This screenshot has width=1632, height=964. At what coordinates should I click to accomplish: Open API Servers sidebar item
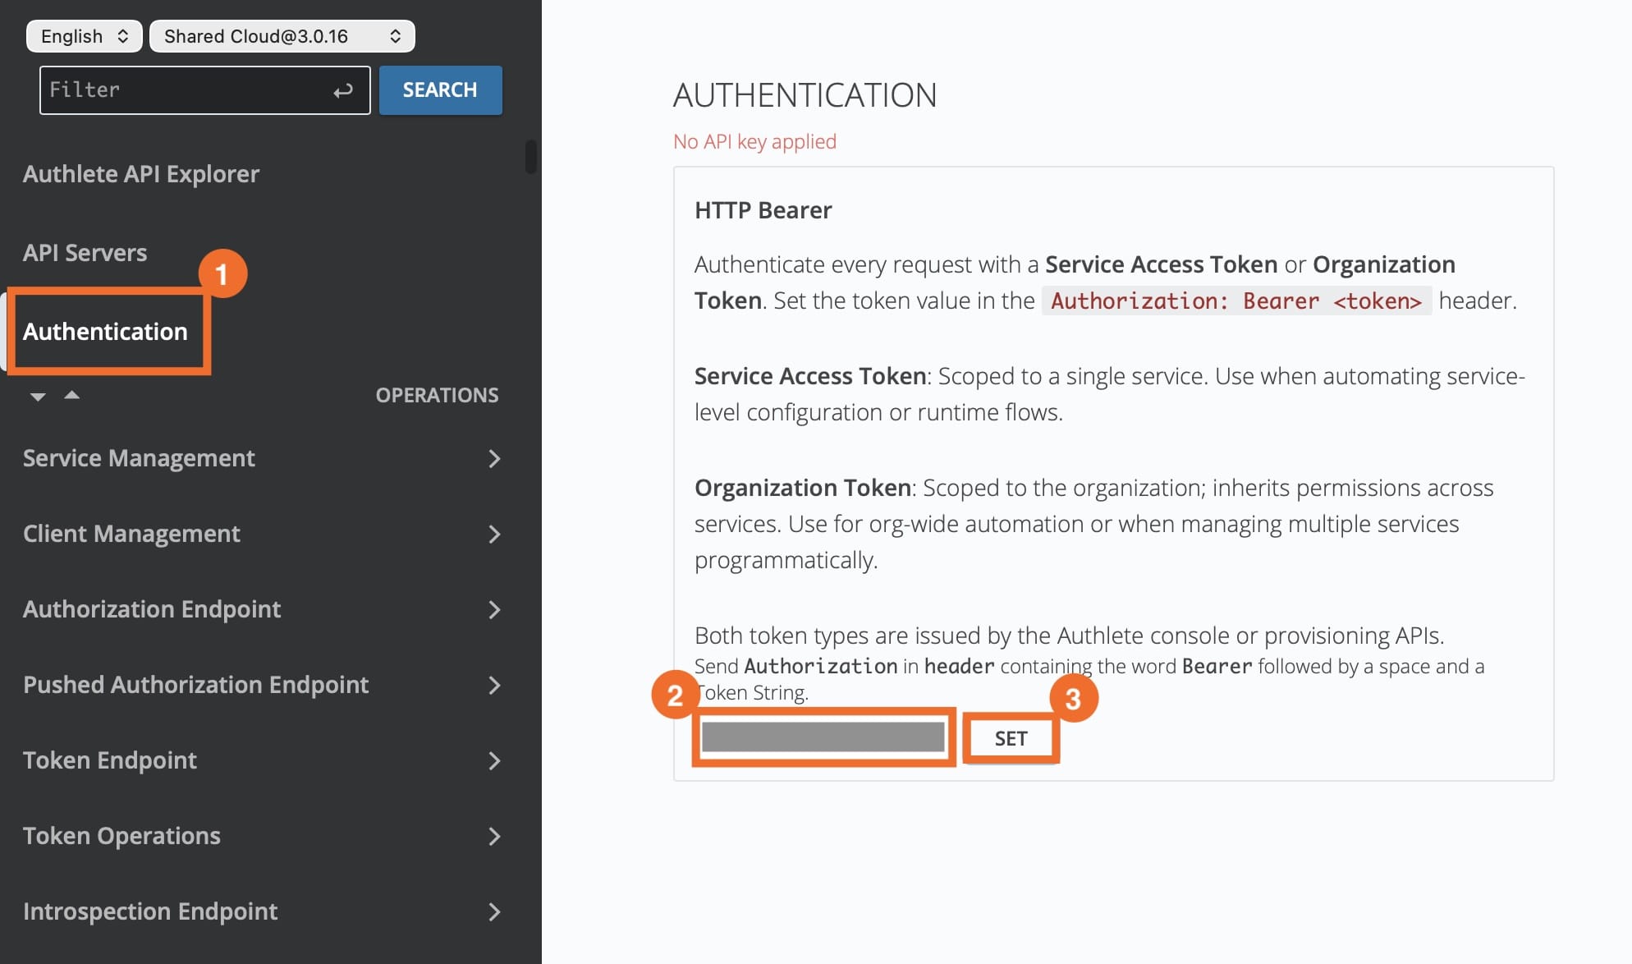tap(85, 253)
